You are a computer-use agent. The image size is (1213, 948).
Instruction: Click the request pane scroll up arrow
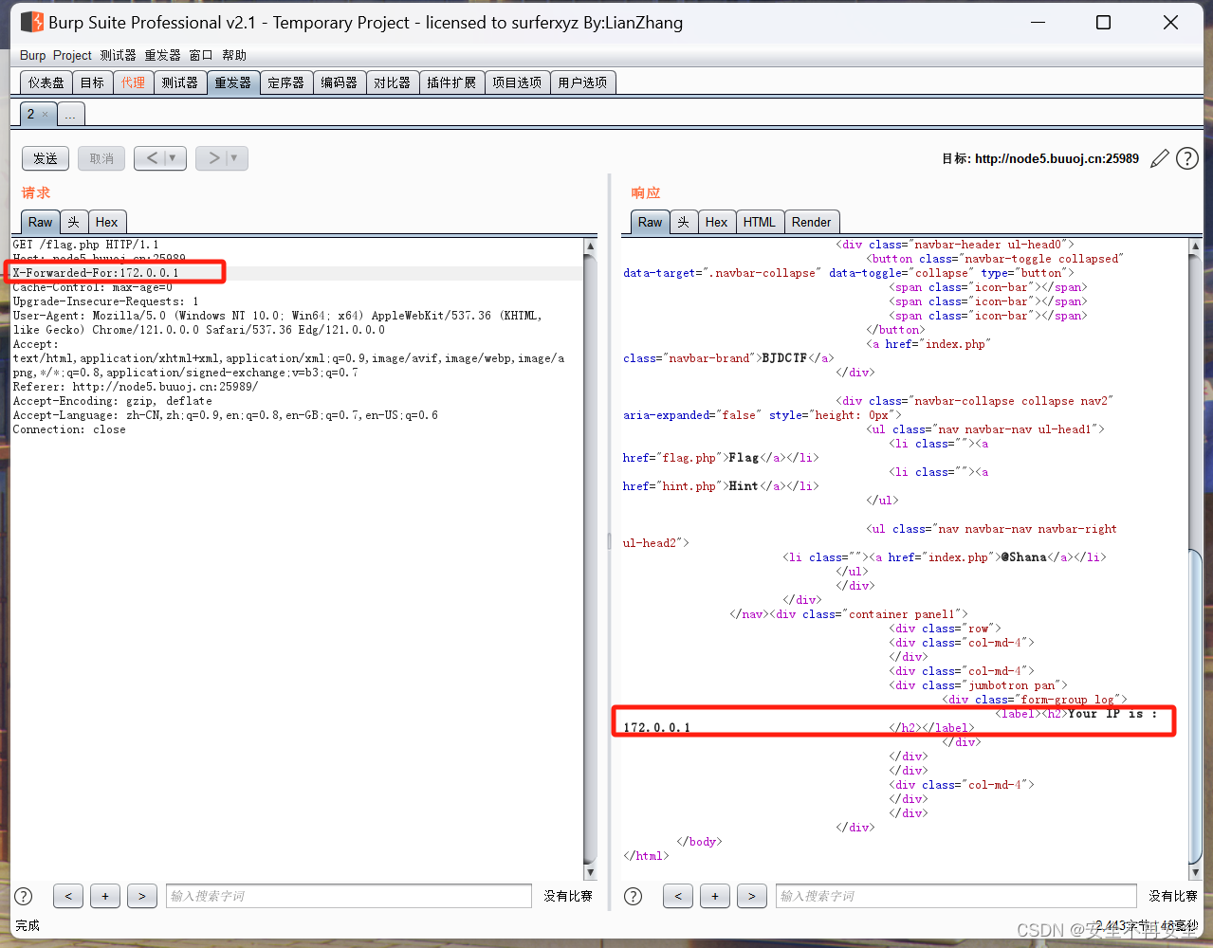590,246
